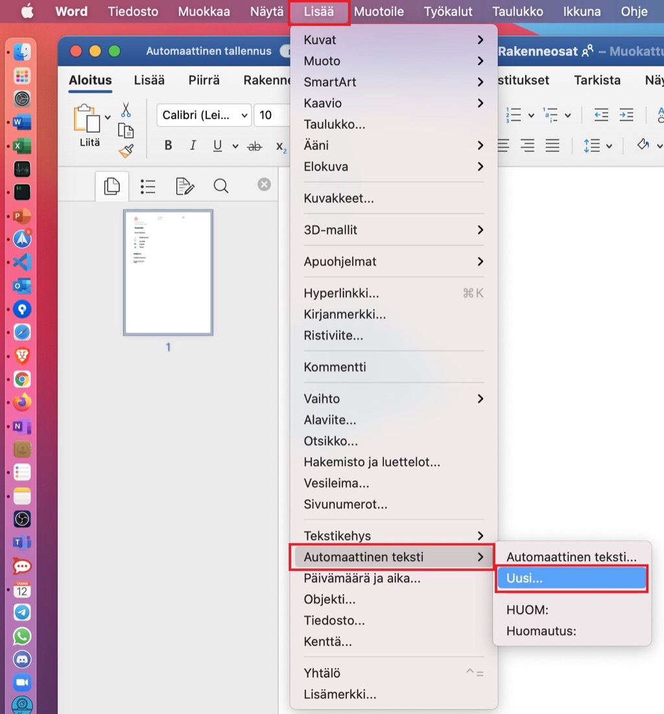664x714 pixels.
Task: Click the font size field
Action: 272,115
